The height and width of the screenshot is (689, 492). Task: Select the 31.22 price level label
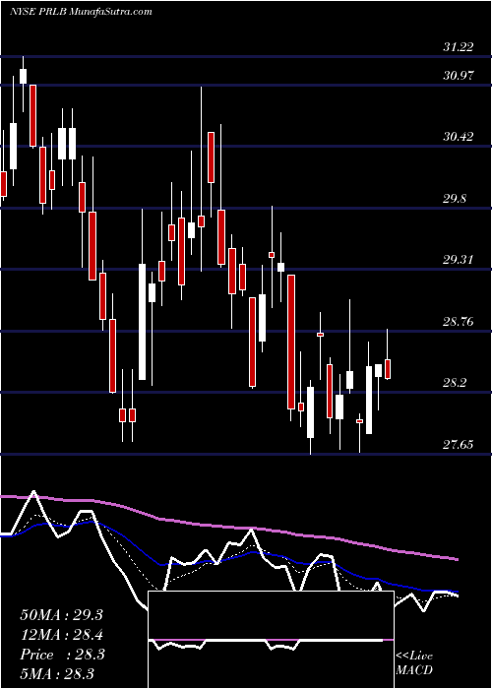click(459, 46)
